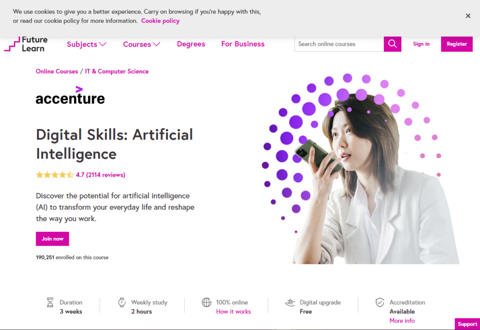The height and width of the screenshot is (330, 480).
Task: Open the Support tab button
Action: pos(467,324)
